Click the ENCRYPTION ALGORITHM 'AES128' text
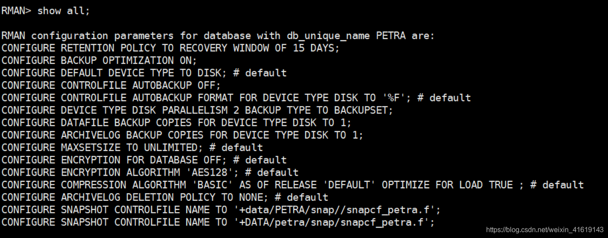608x238 pixels. [x=150, y=173]
